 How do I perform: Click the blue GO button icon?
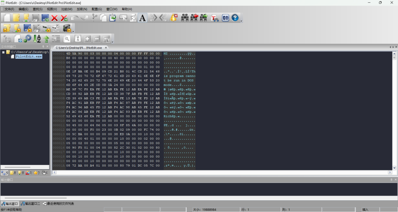click(225, 18)
